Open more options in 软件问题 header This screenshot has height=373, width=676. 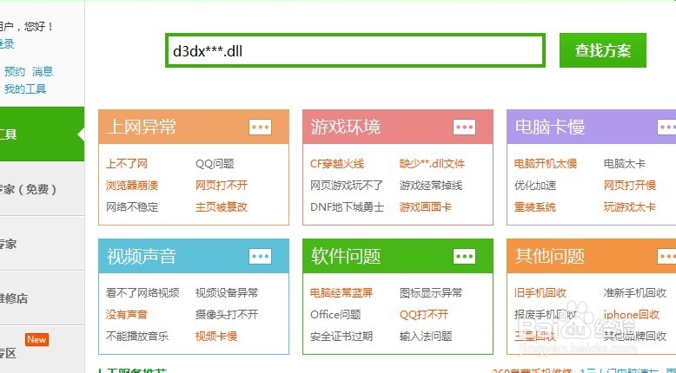click(464, 257)
